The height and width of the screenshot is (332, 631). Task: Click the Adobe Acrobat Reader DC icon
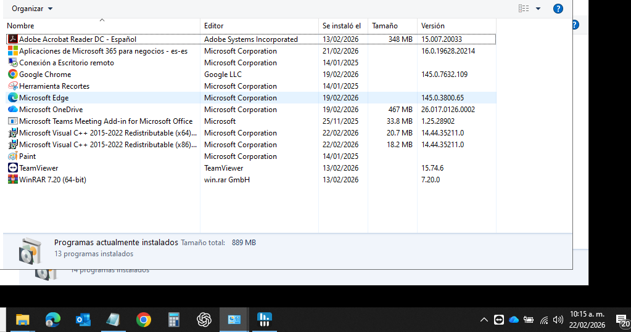[x=12, y=39]
